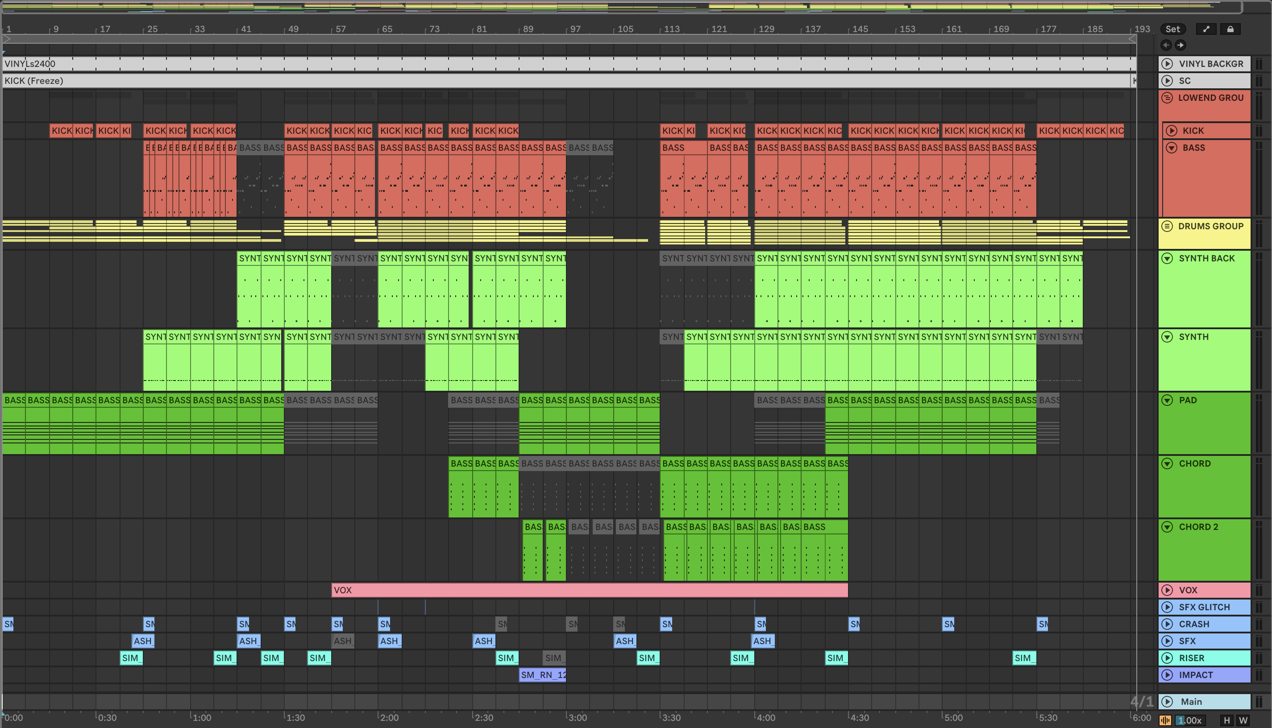Unfold the SC track
Viewport: 1272px width, 728px height.
(x=1167, y=80)
